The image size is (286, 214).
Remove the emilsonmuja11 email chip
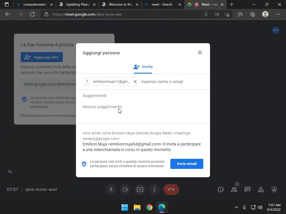coord(135,82)
